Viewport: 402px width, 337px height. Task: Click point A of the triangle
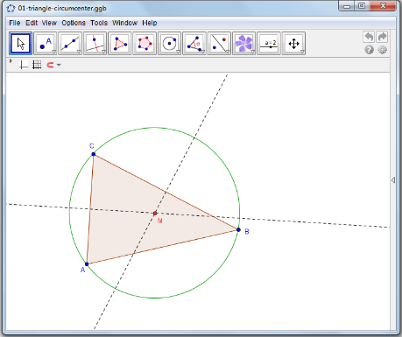click(87, 264)
